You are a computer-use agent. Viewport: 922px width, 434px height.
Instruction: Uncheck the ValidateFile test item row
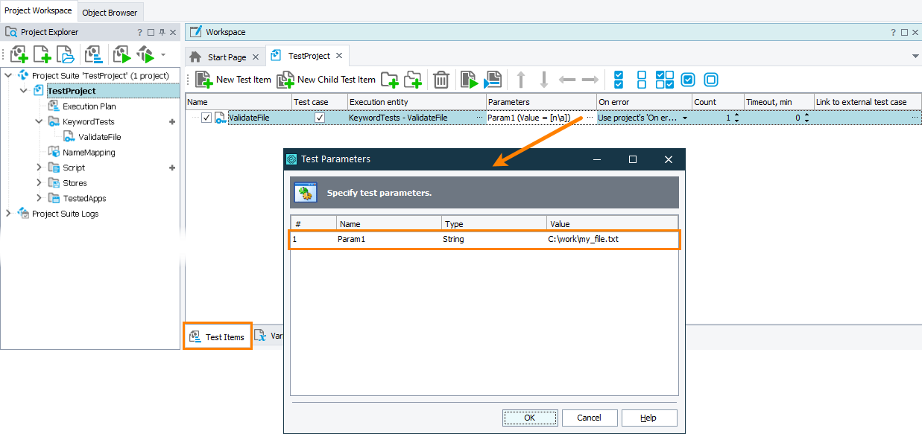coord(206,117)
